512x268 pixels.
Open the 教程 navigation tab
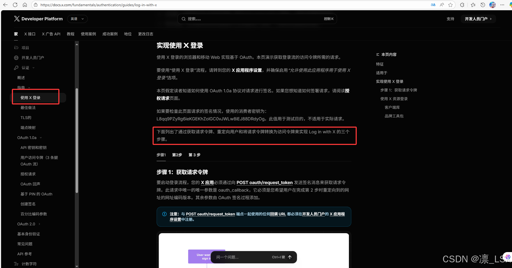pyautogui.click(x=70, y=34)
